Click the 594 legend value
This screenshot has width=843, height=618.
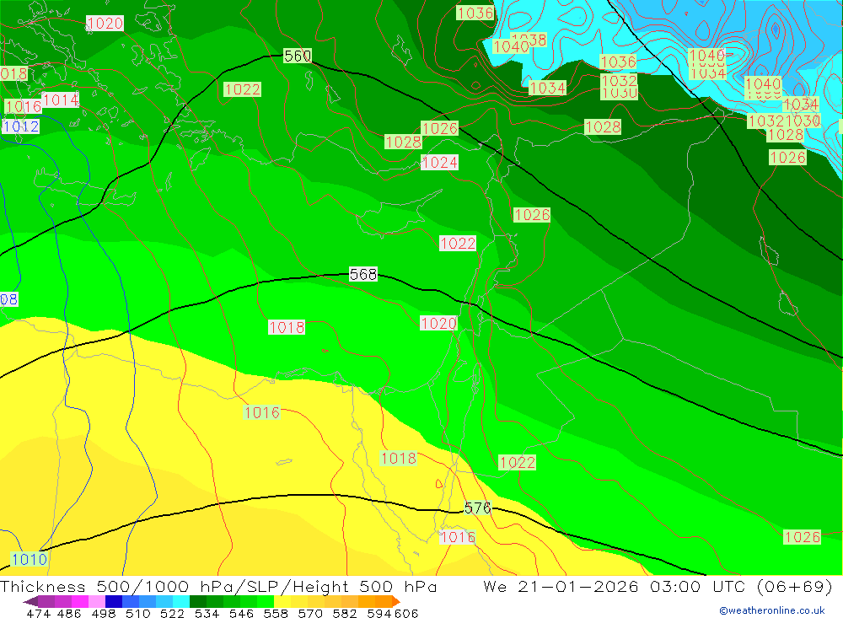point(379,613)
